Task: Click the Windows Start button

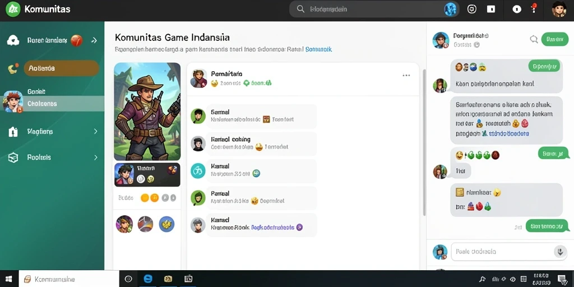Action: point(9,279)
